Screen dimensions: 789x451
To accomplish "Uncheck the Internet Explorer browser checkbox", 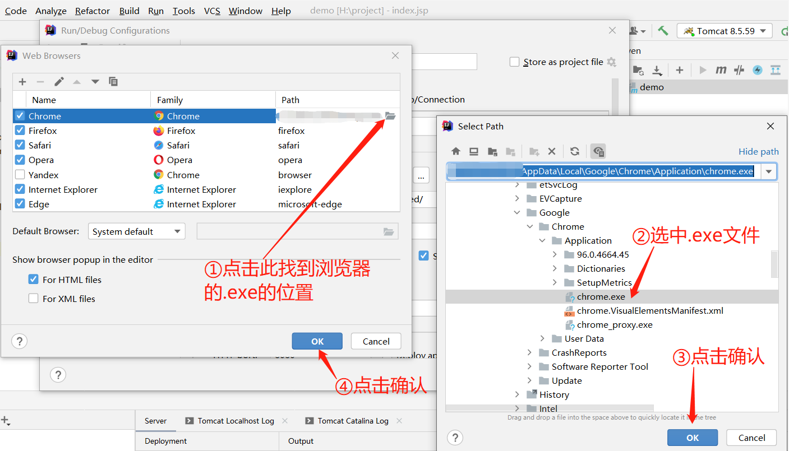I will point(20,189).
